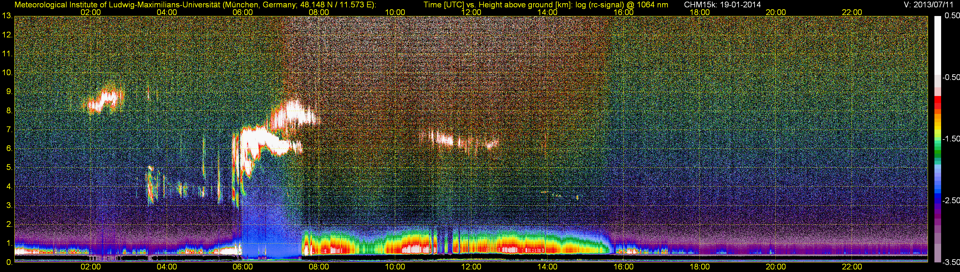Select the 0.50 color scale value
This screenshot has width=960, height=272.
click(x=952, y=16)
